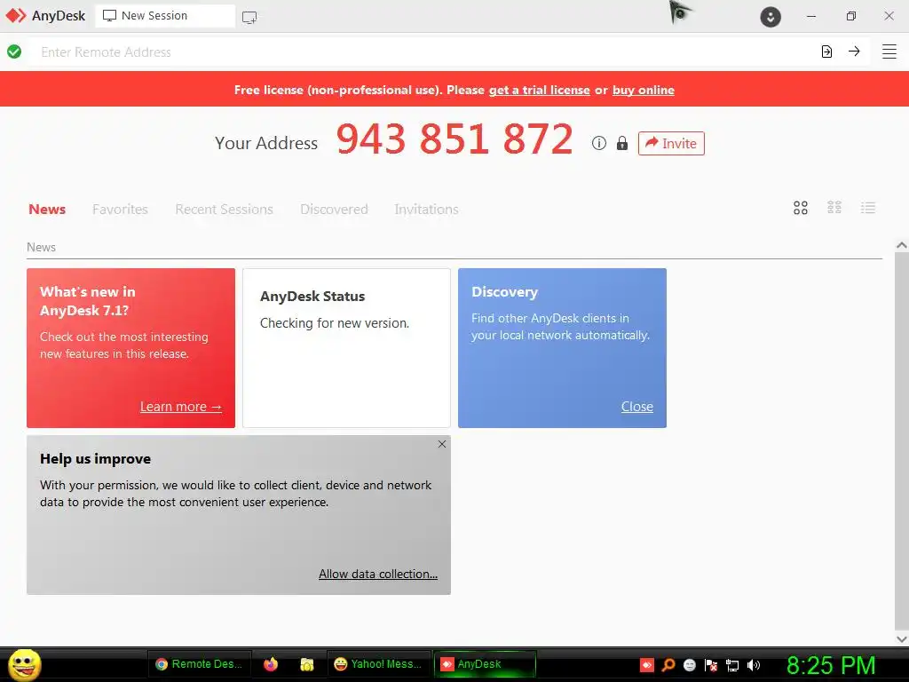
Task: Click the lock icon beside address
Action: pos(622,143)
